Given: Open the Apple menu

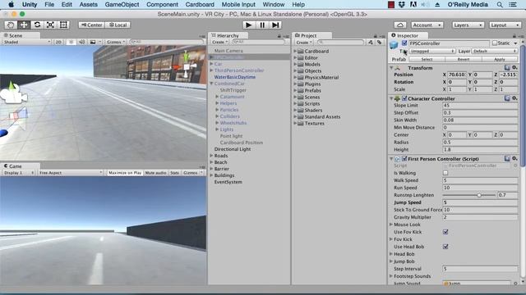Looking at the screenshot, I should [11, 4].
